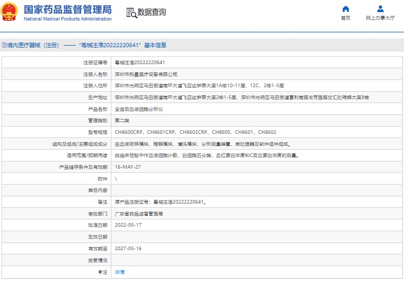Select registration number 粤械注准20222220641 value
Viewport: 404px width, 282px height.
point(140,63)
